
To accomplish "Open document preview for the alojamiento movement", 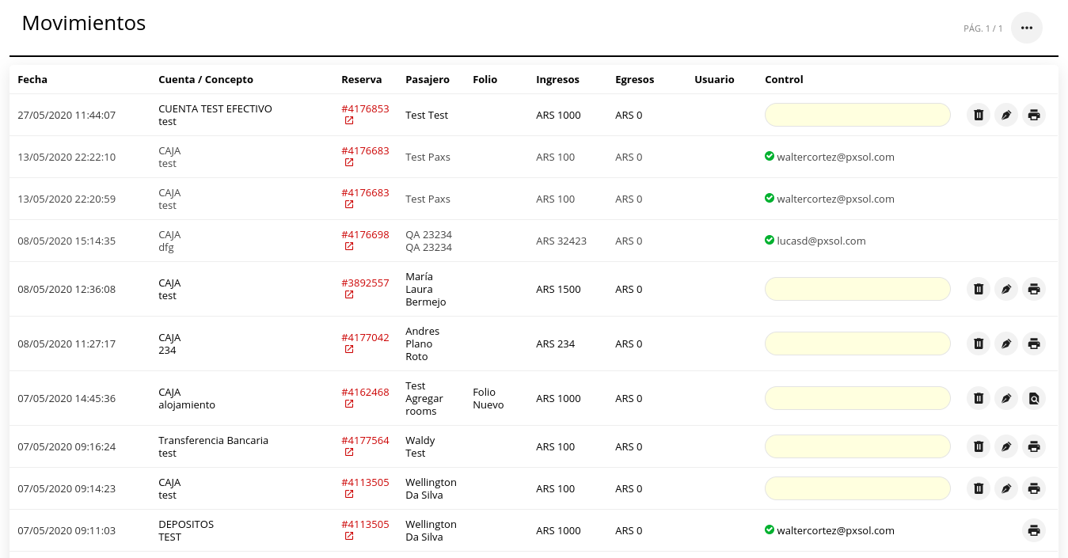I will tap(1033, 398).
